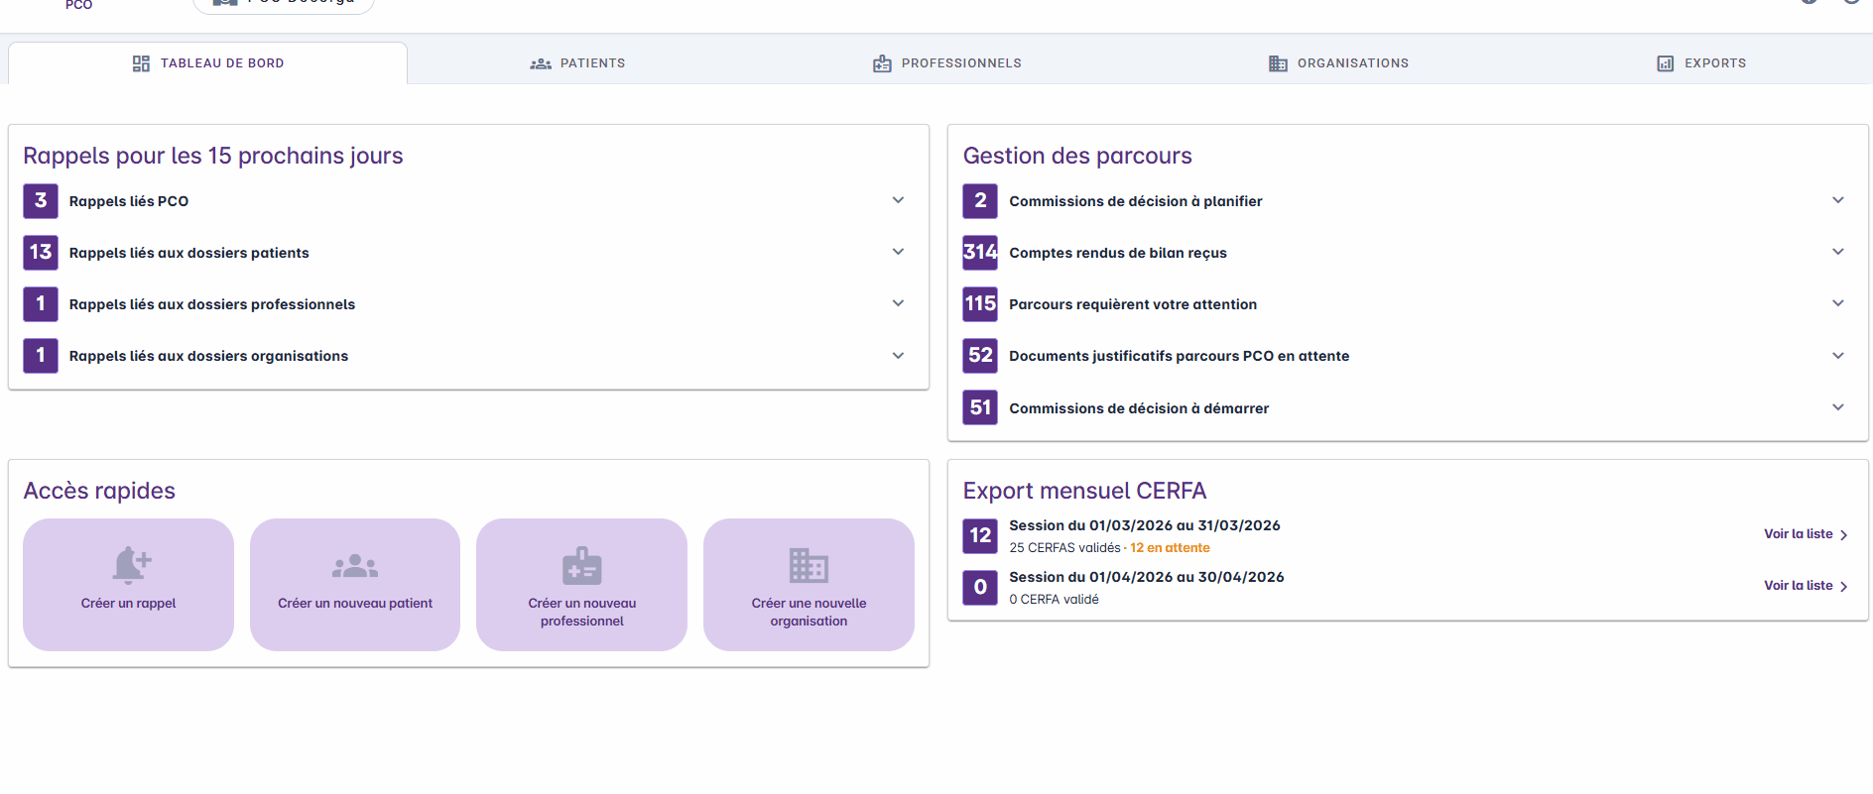Click the Organisations tab building icon
This screenshot has height=794, width=1873.
tap(1278, 63)
